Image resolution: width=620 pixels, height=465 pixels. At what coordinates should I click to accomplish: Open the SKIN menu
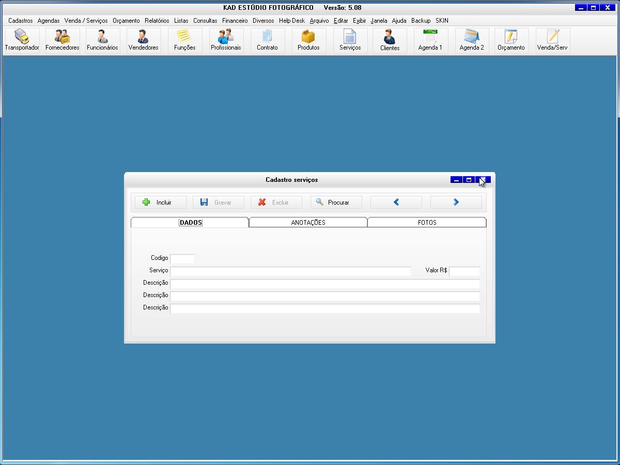click(x=442, y=21)
